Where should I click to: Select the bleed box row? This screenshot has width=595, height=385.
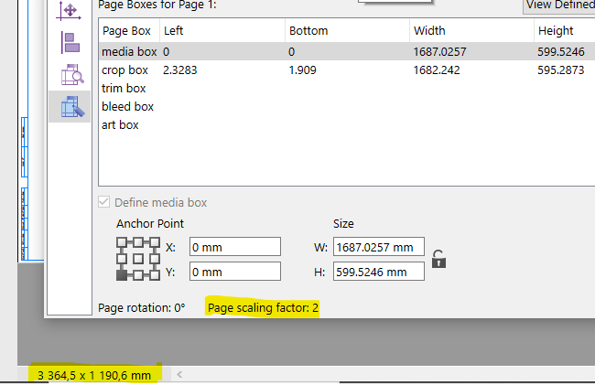click(347, 107)
